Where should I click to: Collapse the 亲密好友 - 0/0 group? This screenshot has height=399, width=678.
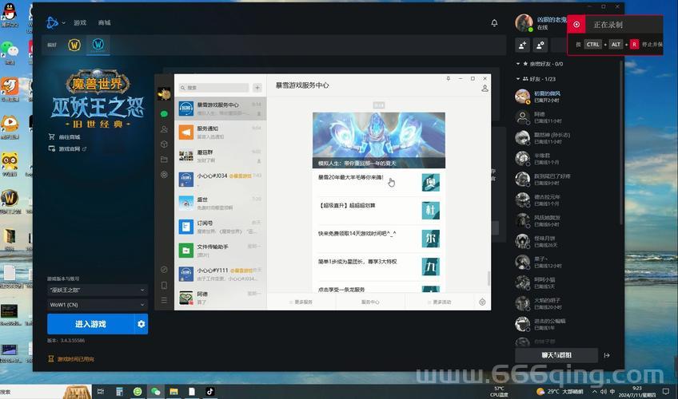tap(540, 64)
